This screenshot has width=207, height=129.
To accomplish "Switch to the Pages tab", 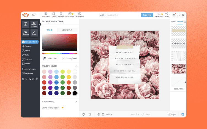I will [x=174, y=21].
